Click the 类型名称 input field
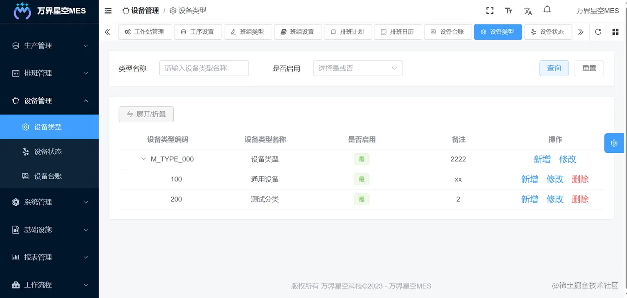The image size is (627, 298). [204, 68]
